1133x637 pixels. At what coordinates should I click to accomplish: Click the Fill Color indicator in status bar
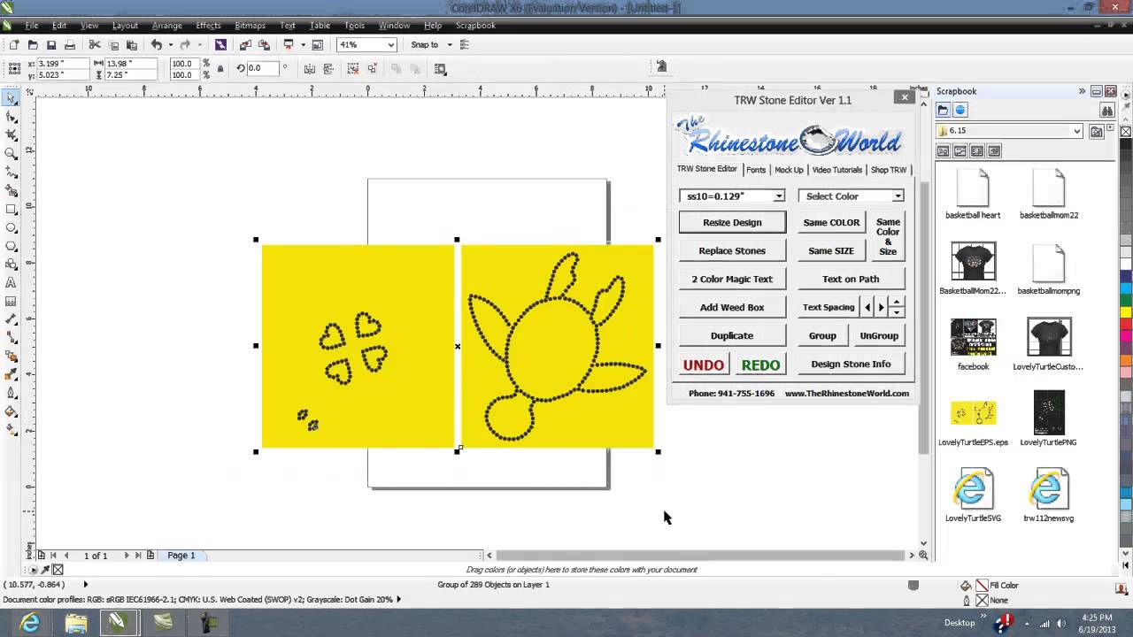point(982,586)
